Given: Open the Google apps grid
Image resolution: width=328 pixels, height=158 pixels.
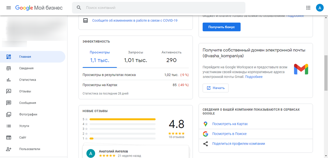Looking at the screenshot, I should pos(308,8).
